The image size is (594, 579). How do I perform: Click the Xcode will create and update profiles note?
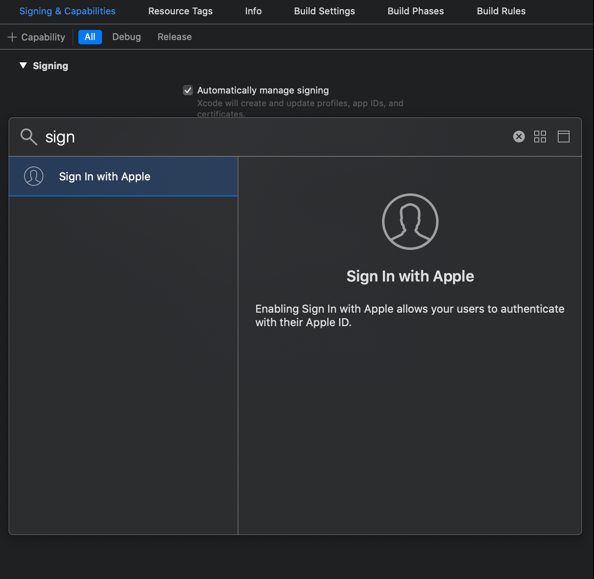coord(300,108)
